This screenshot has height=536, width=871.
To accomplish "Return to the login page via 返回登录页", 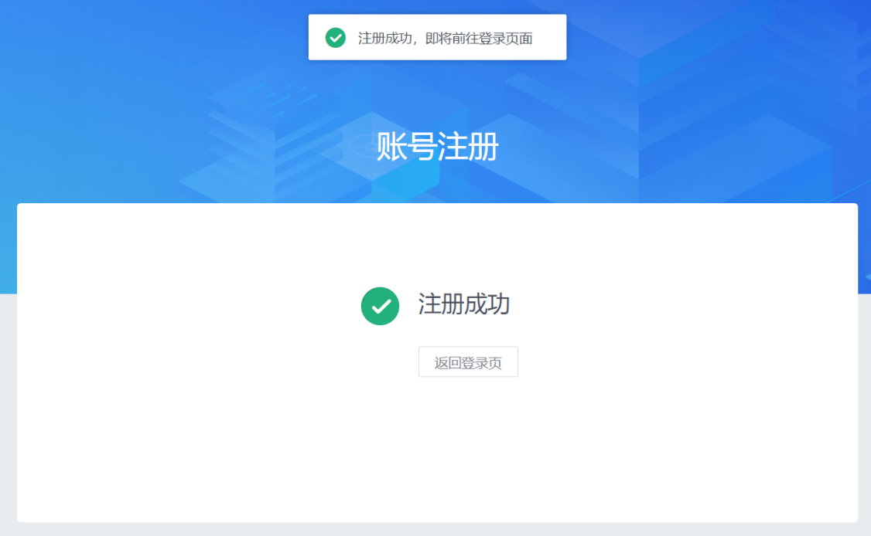I will pos(468,361).
